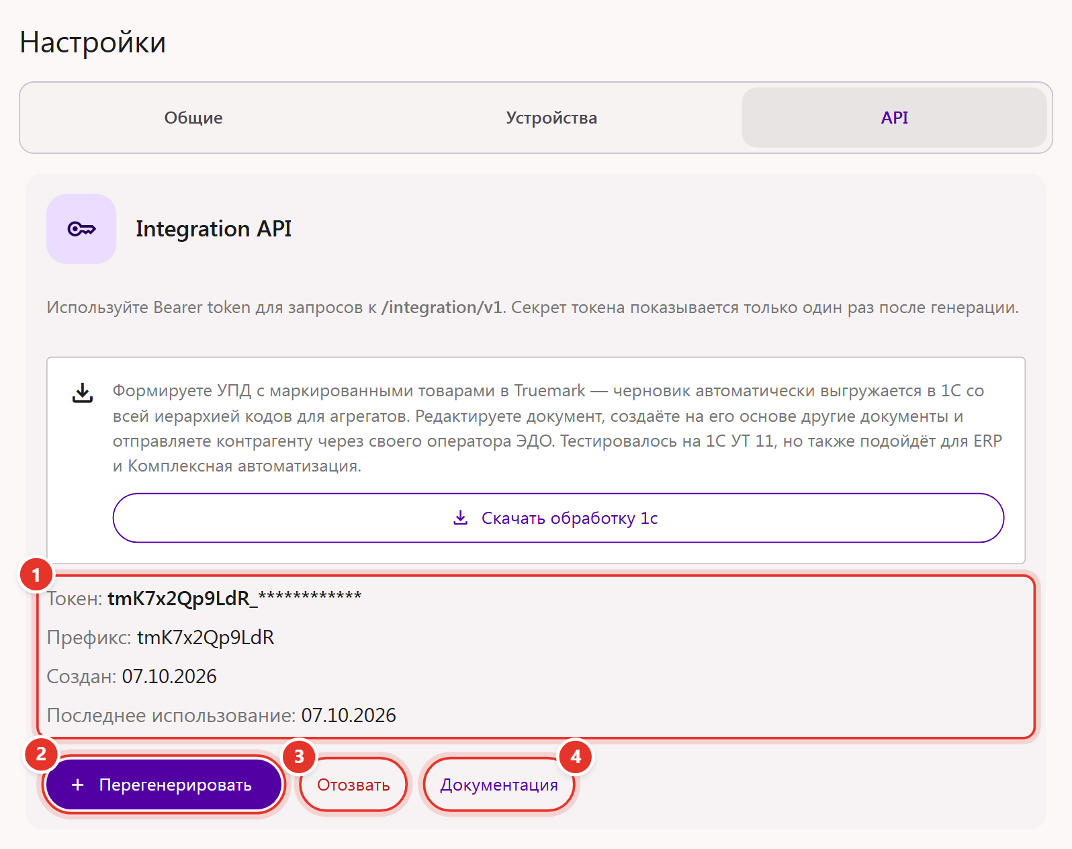Open the Документация link
1072x849 pixels.
[x=499, y=785]
